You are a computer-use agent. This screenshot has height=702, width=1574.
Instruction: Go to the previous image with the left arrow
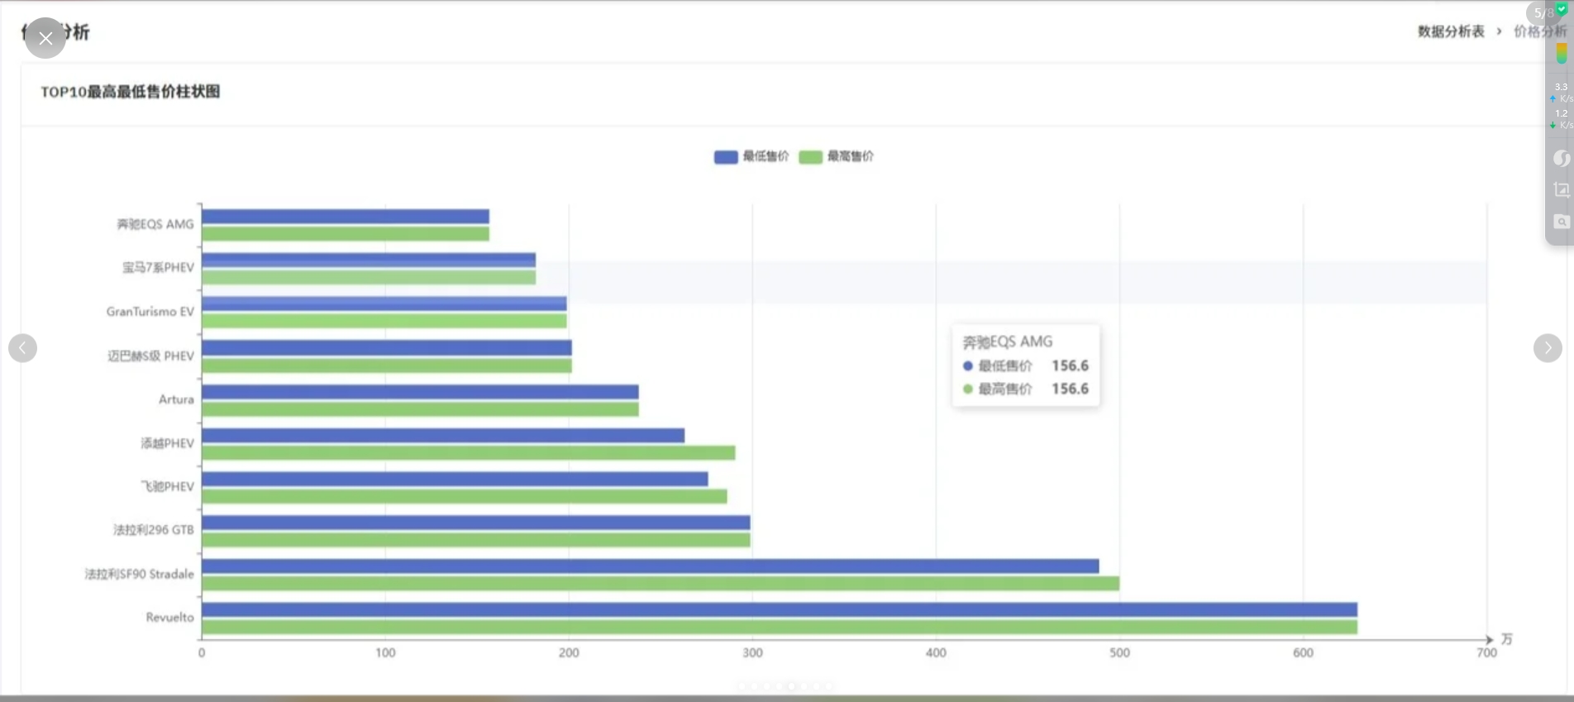click(x=22, y=348)
